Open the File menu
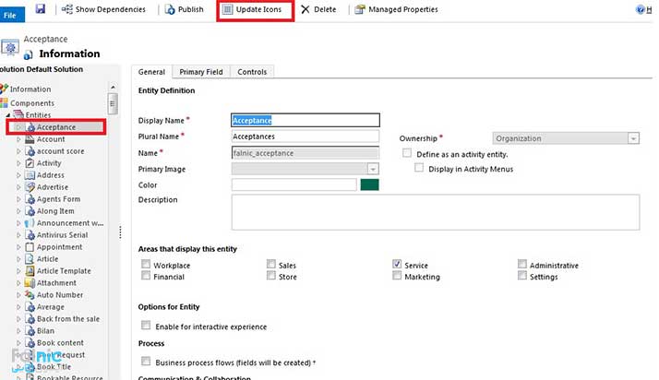Viewport: 659px width, 380px height. 11,15
